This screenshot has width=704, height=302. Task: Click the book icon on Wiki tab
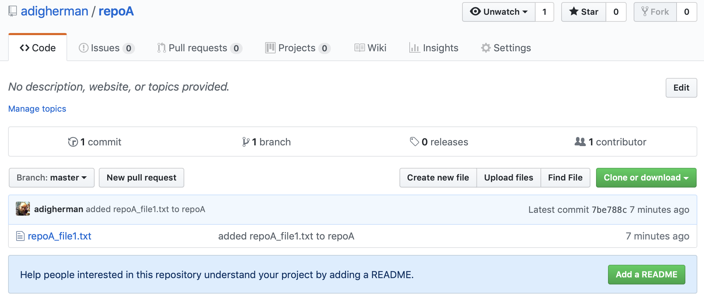tap(359, 48)
